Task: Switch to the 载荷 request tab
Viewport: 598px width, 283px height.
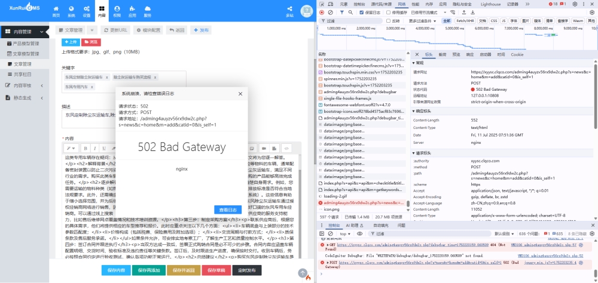Action: (443, 54)
